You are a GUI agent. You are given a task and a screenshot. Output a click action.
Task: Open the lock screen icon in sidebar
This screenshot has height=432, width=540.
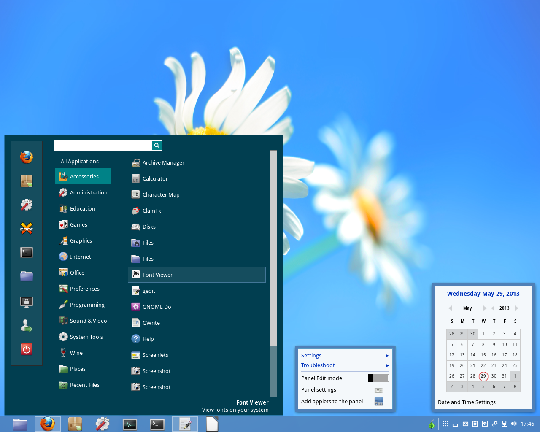click(x=27, y=302)
